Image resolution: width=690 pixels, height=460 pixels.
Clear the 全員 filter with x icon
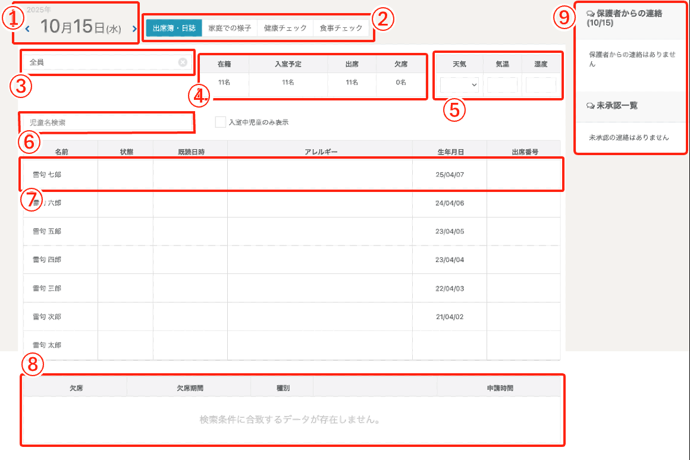click(183, 62)
